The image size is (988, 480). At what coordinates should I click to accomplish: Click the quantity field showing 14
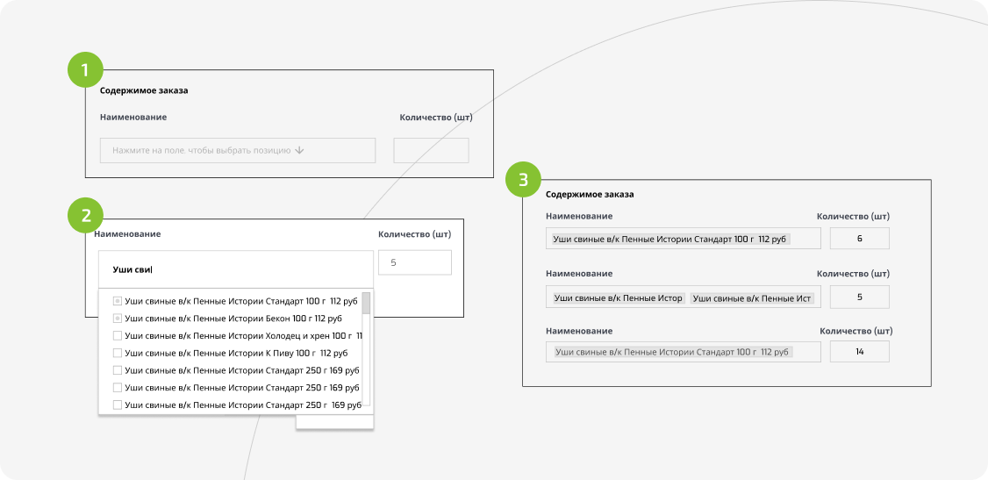pos(860,352)
